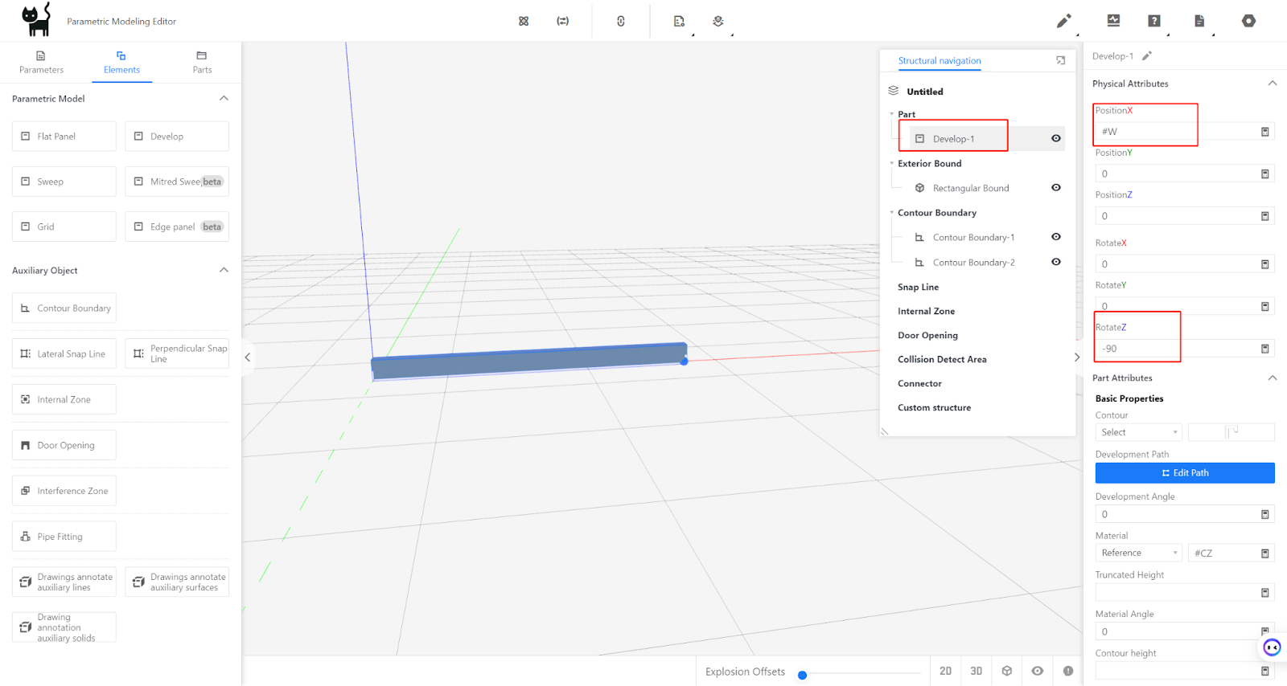Image resolution: width=1287 pixels, height=686 pixels.
Task: Toggle visibility of Develop-1 part
Action: pyautogui.click(x=1055, y=138)
